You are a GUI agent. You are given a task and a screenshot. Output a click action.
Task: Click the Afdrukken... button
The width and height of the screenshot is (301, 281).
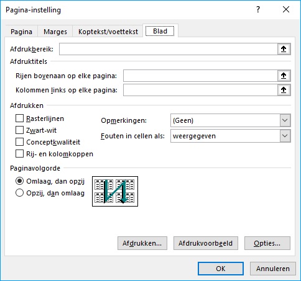point(142,243)
